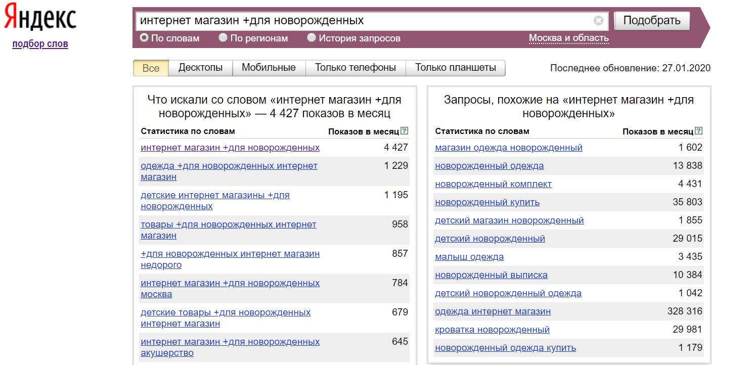Select the 'По словам' radio button
This screenshot has height=365, width=753.
(x=144, y=37)
